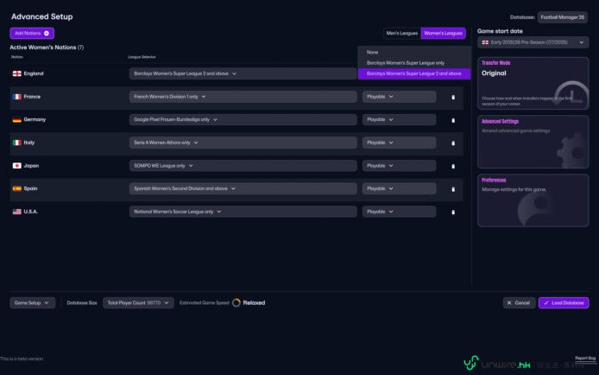Select None in the open league list

[x=414, y=52]
